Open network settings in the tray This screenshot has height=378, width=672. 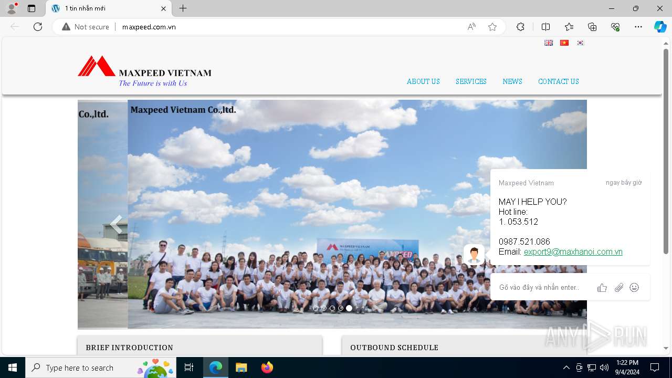click(592, 367)
